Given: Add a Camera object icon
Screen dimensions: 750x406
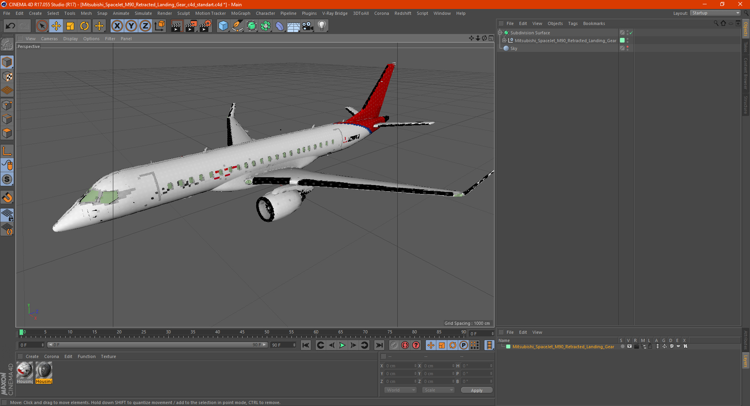Looking at the screenshot, I should coord(308,26).
